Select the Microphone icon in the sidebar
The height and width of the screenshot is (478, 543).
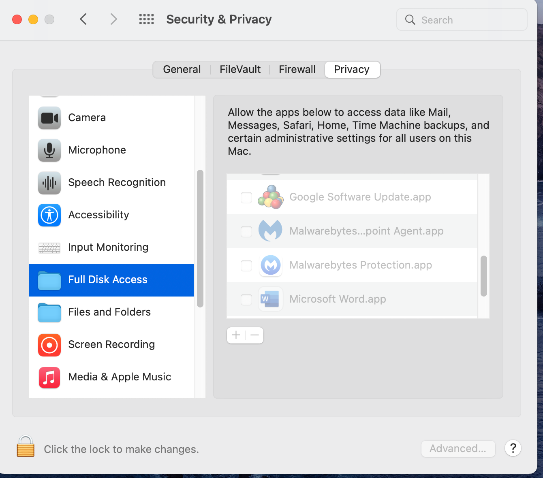49,150
